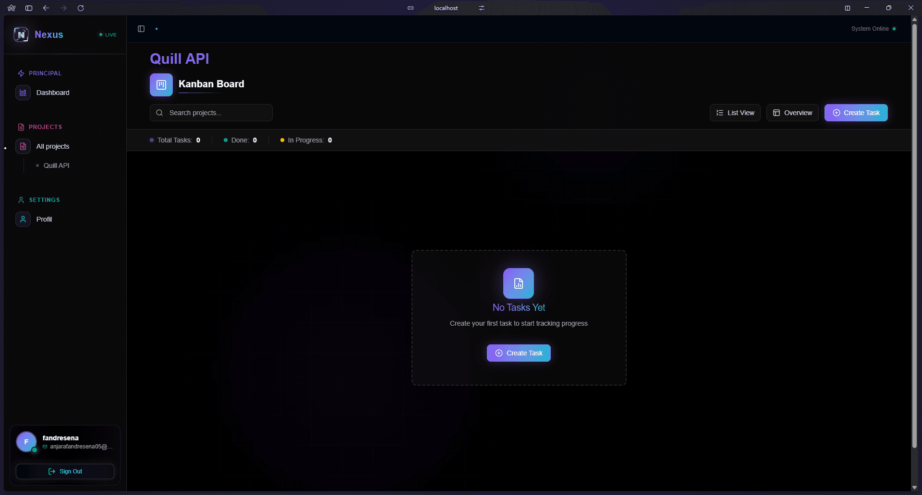The width and height of the screenshot is (922, 495).
Task: Switch to Overview
Action: tap(792, 113)
